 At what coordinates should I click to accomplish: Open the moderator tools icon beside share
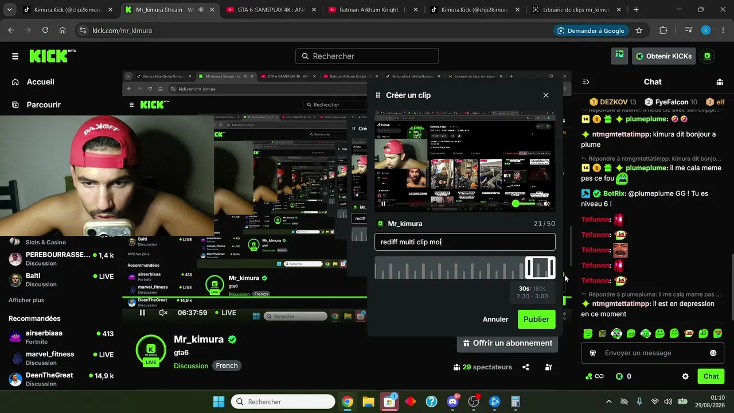click(549, 367)
